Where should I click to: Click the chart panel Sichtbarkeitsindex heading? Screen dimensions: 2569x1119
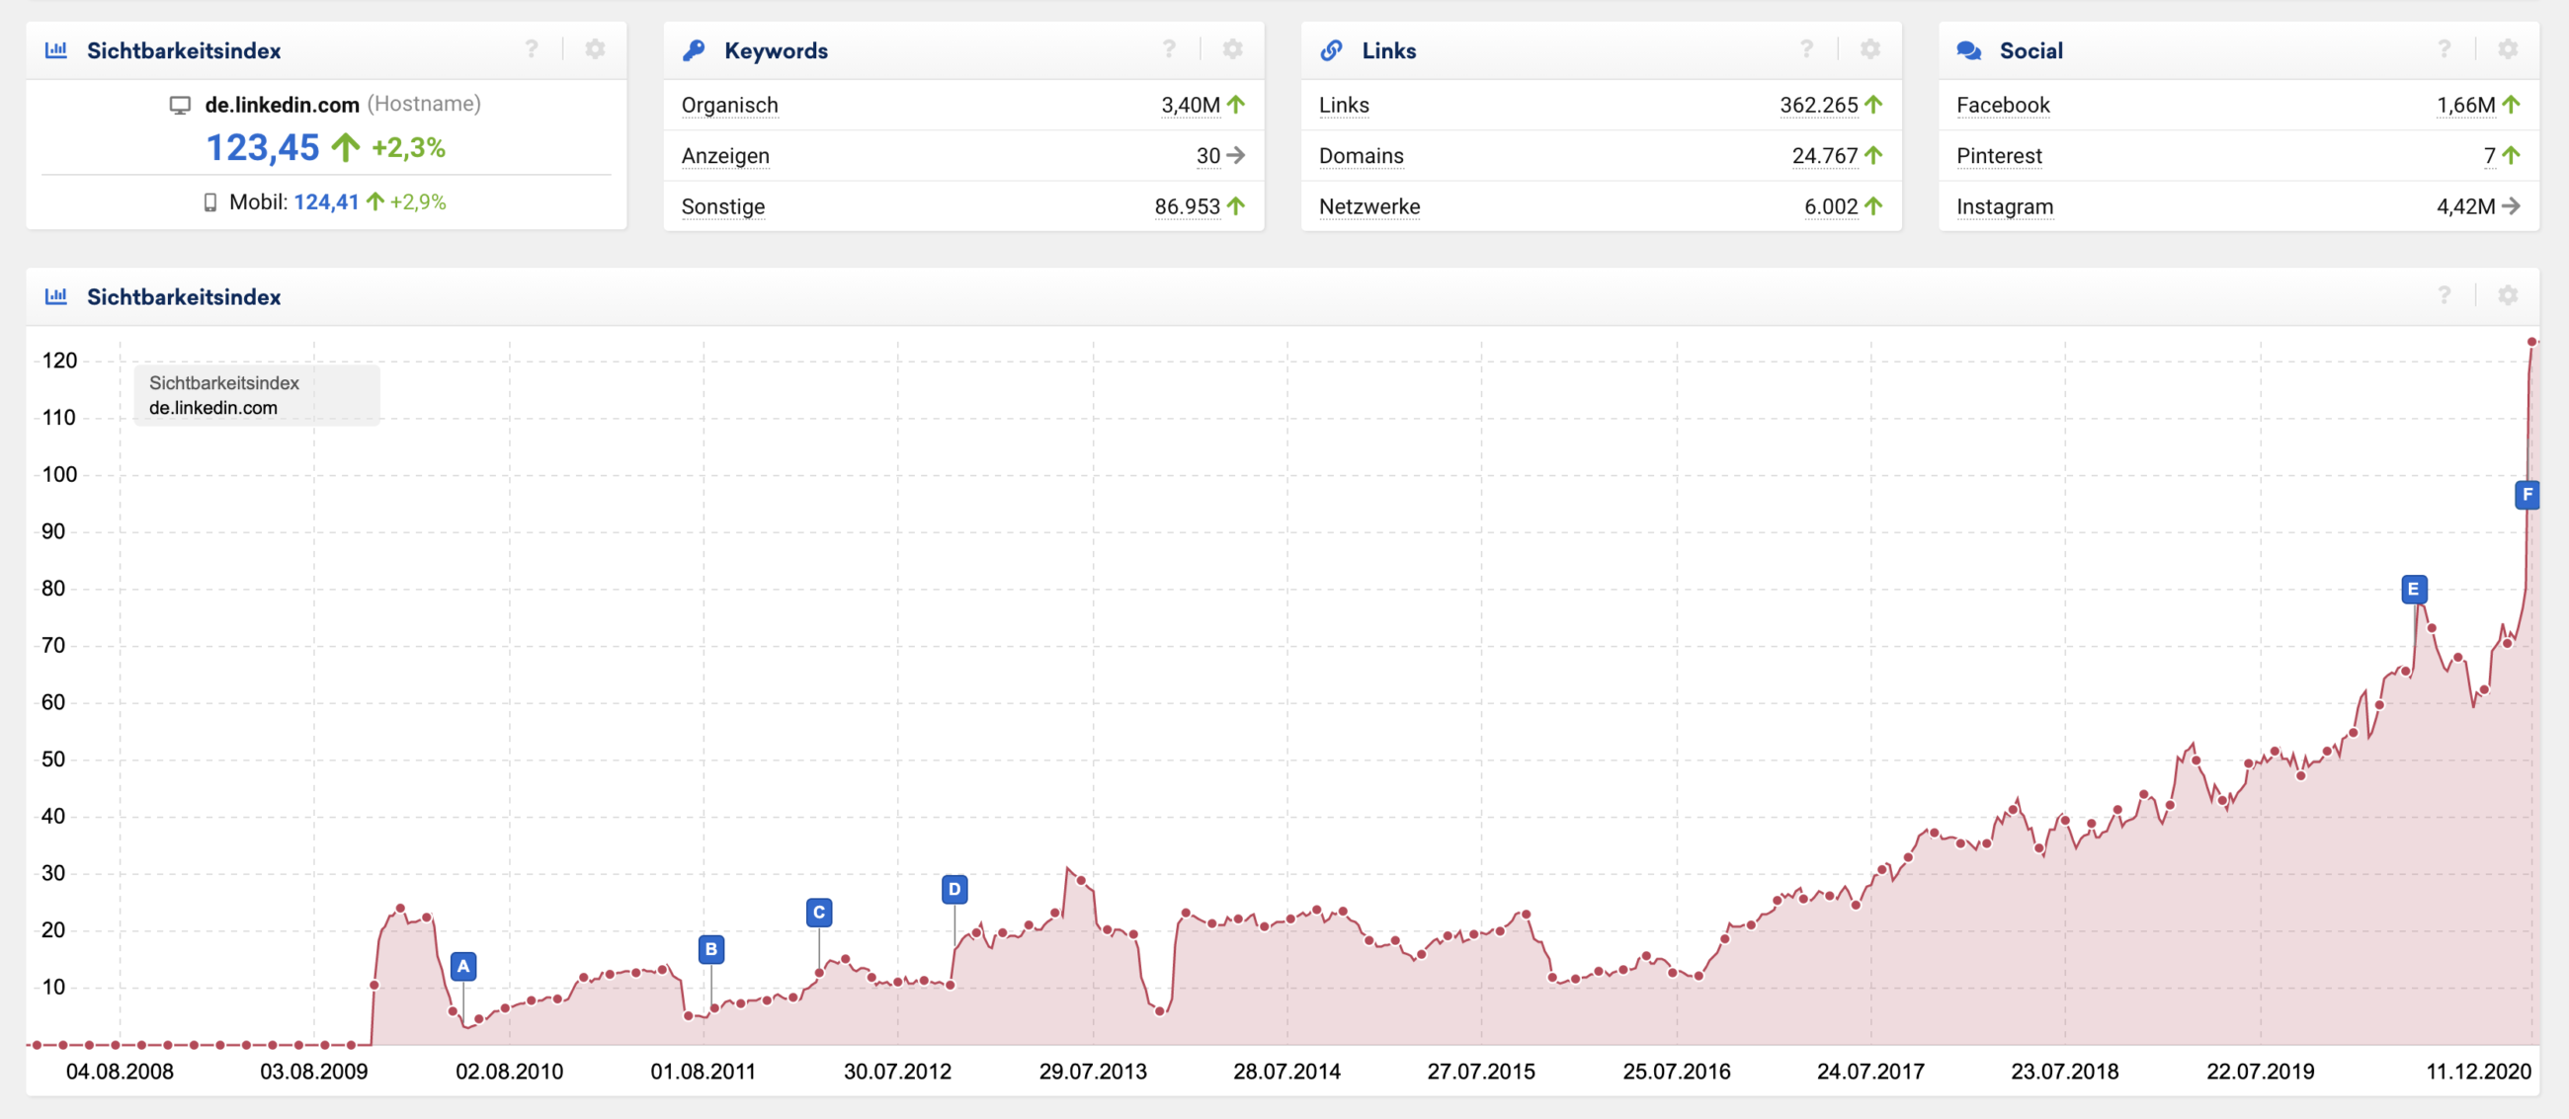(184, 297)
